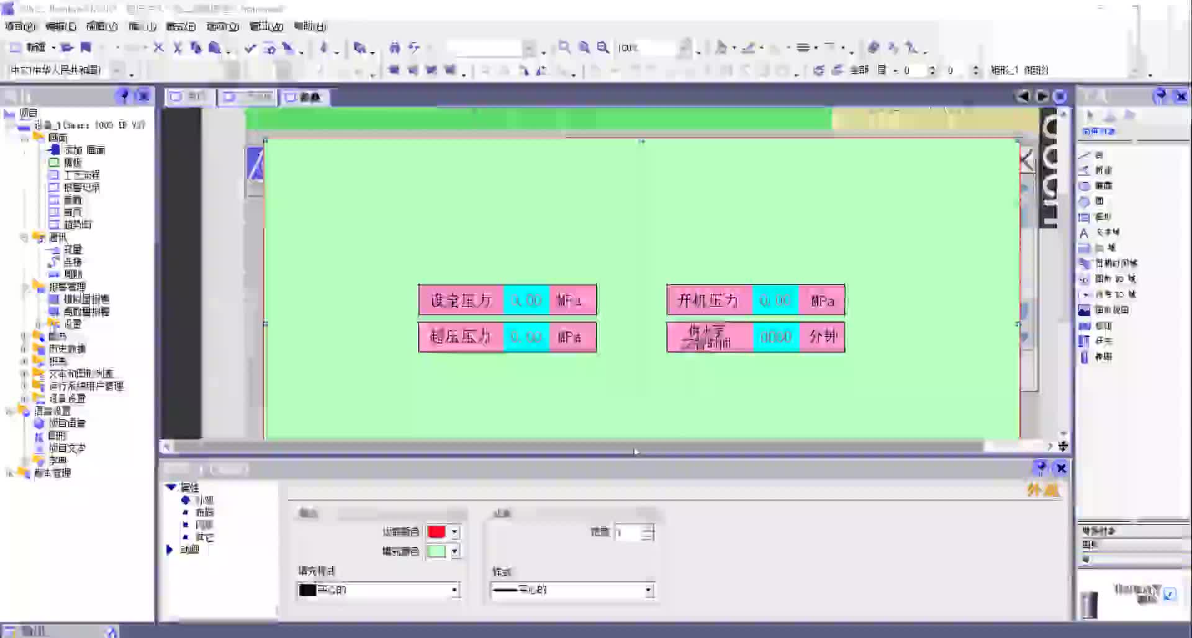
Task: Click the line style icon
Action: click(803, 47)
